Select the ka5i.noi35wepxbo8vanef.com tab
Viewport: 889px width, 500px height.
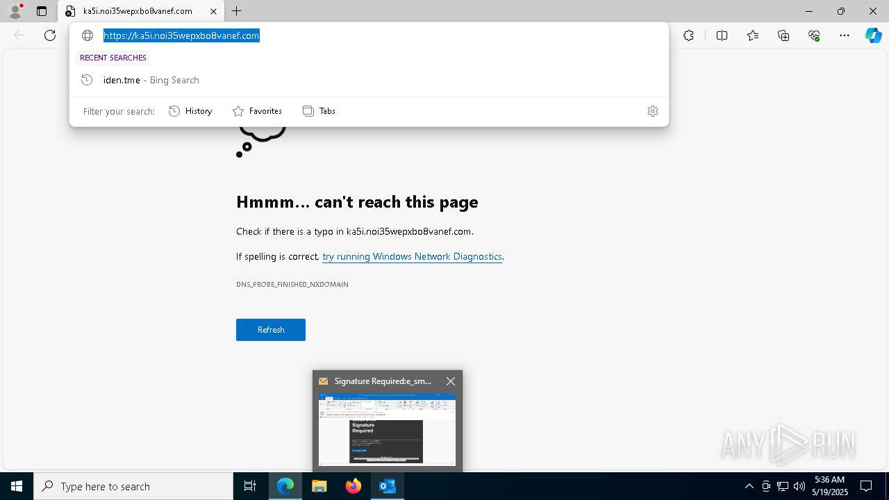tap(138, 11)
